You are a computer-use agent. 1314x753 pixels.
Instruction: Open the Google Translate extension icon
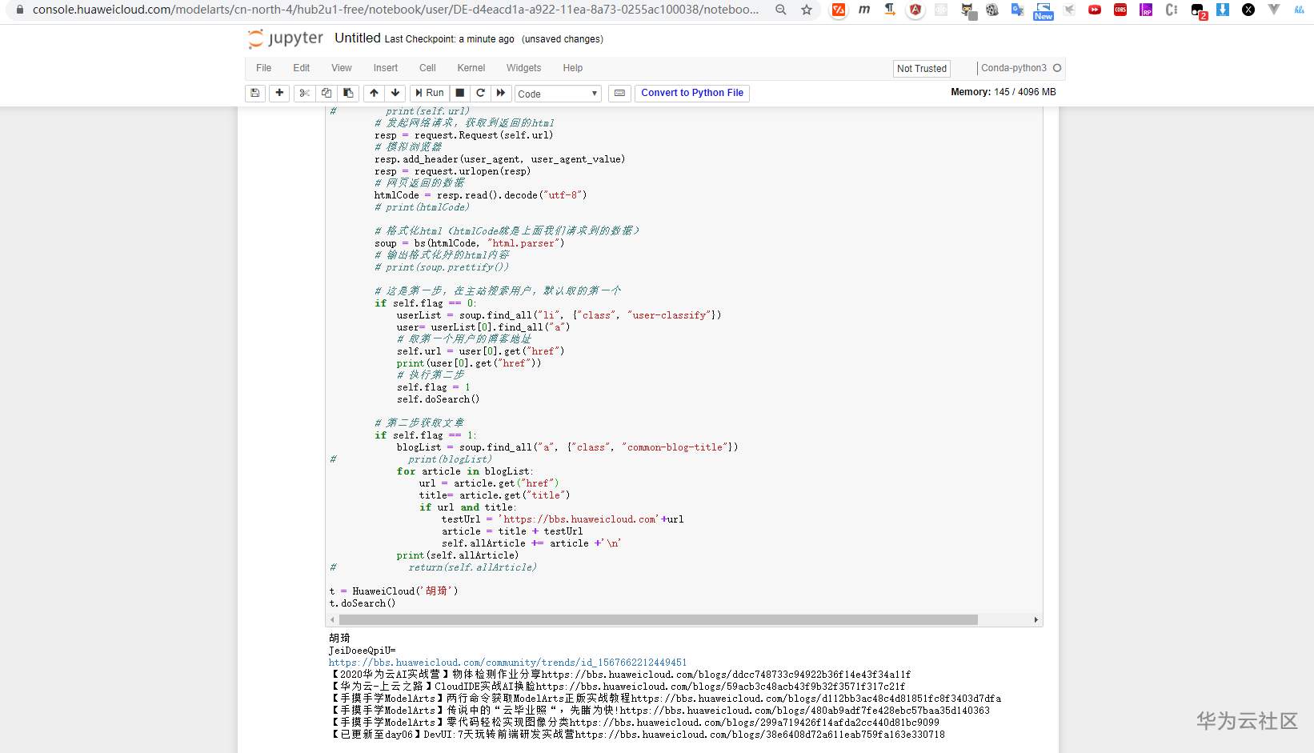point(1018,10)
